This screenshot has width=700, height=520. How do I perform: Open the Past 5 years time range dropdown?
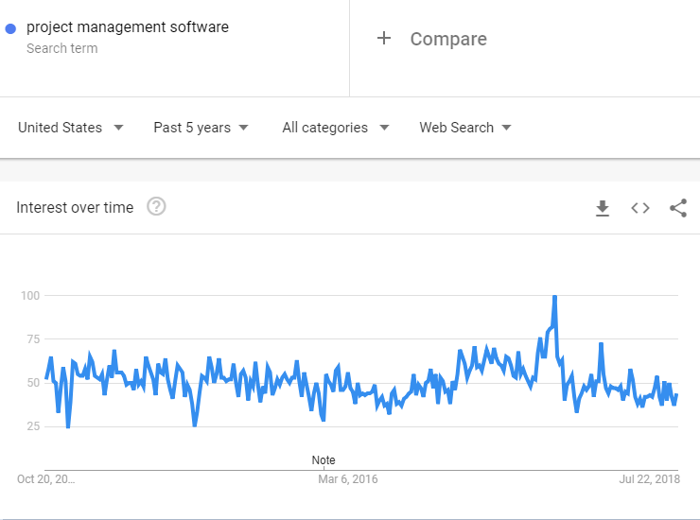(x=201, y=128)
